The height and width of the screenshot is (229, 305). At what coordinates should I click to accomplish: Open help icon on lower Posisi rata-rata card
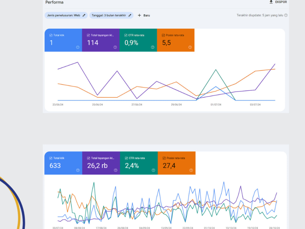(x=191, y=170)
